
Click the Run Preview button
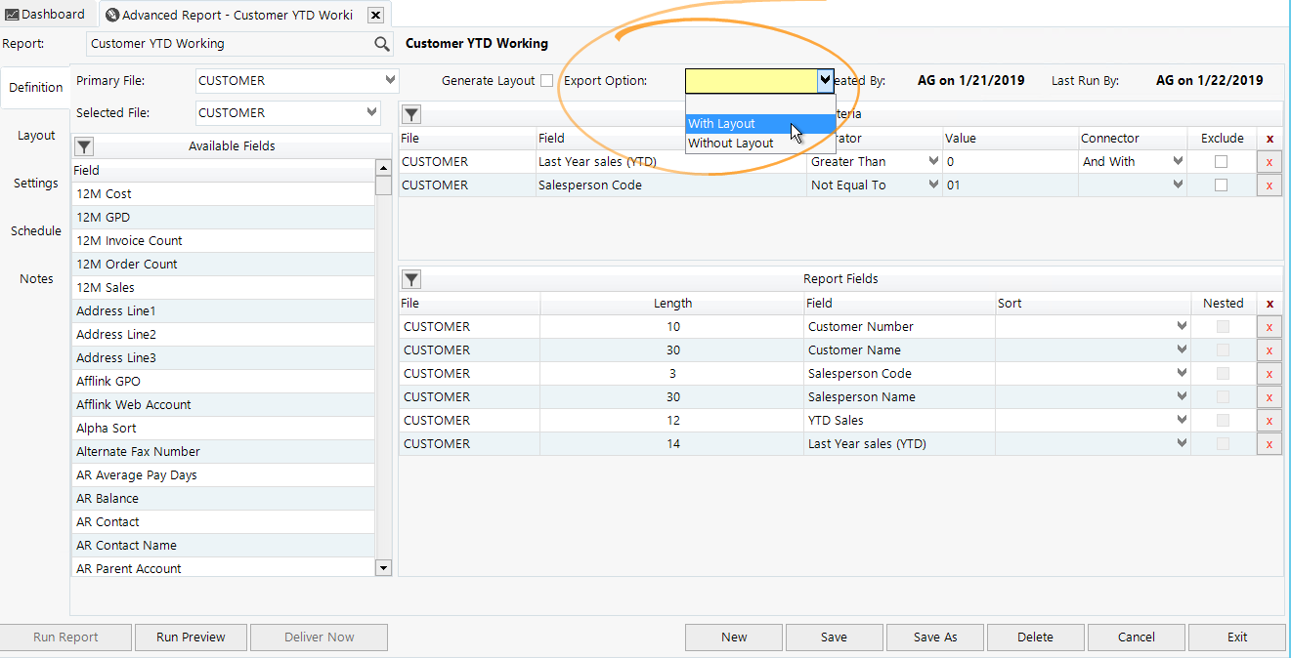click(191, 637)
